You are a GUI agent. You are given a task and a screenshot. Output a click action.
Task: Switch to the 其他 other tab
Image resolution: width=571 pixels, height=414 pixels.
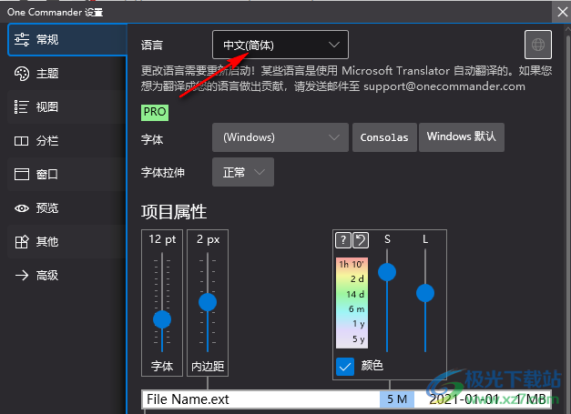click(67, 241)
